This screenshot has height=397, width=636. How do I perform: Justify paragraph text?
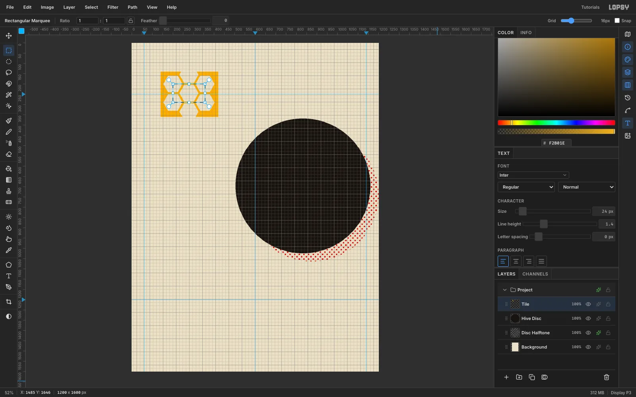pos(541,261)
